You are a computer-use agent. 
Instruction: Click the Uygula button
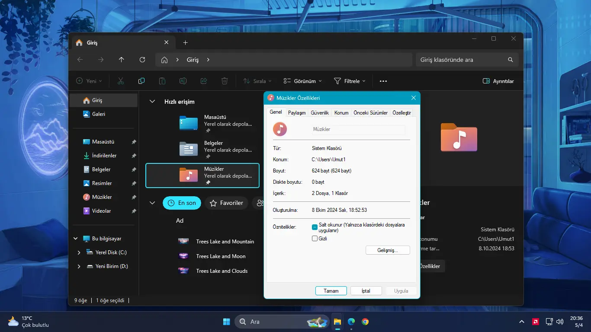(401, 291)
